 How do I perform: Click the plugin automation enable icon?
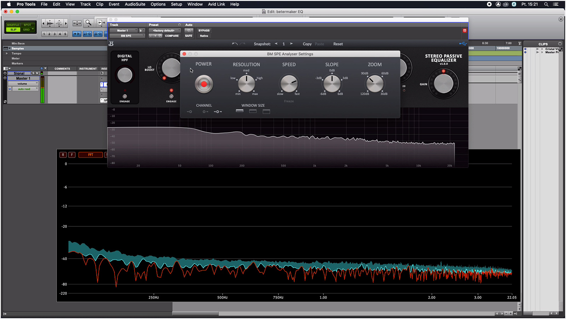pyautogui.click(x=189, y=30)
